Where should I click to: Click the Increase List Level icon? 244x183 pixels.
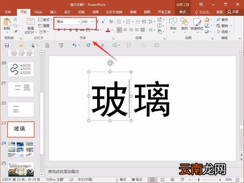pos(144,21)
